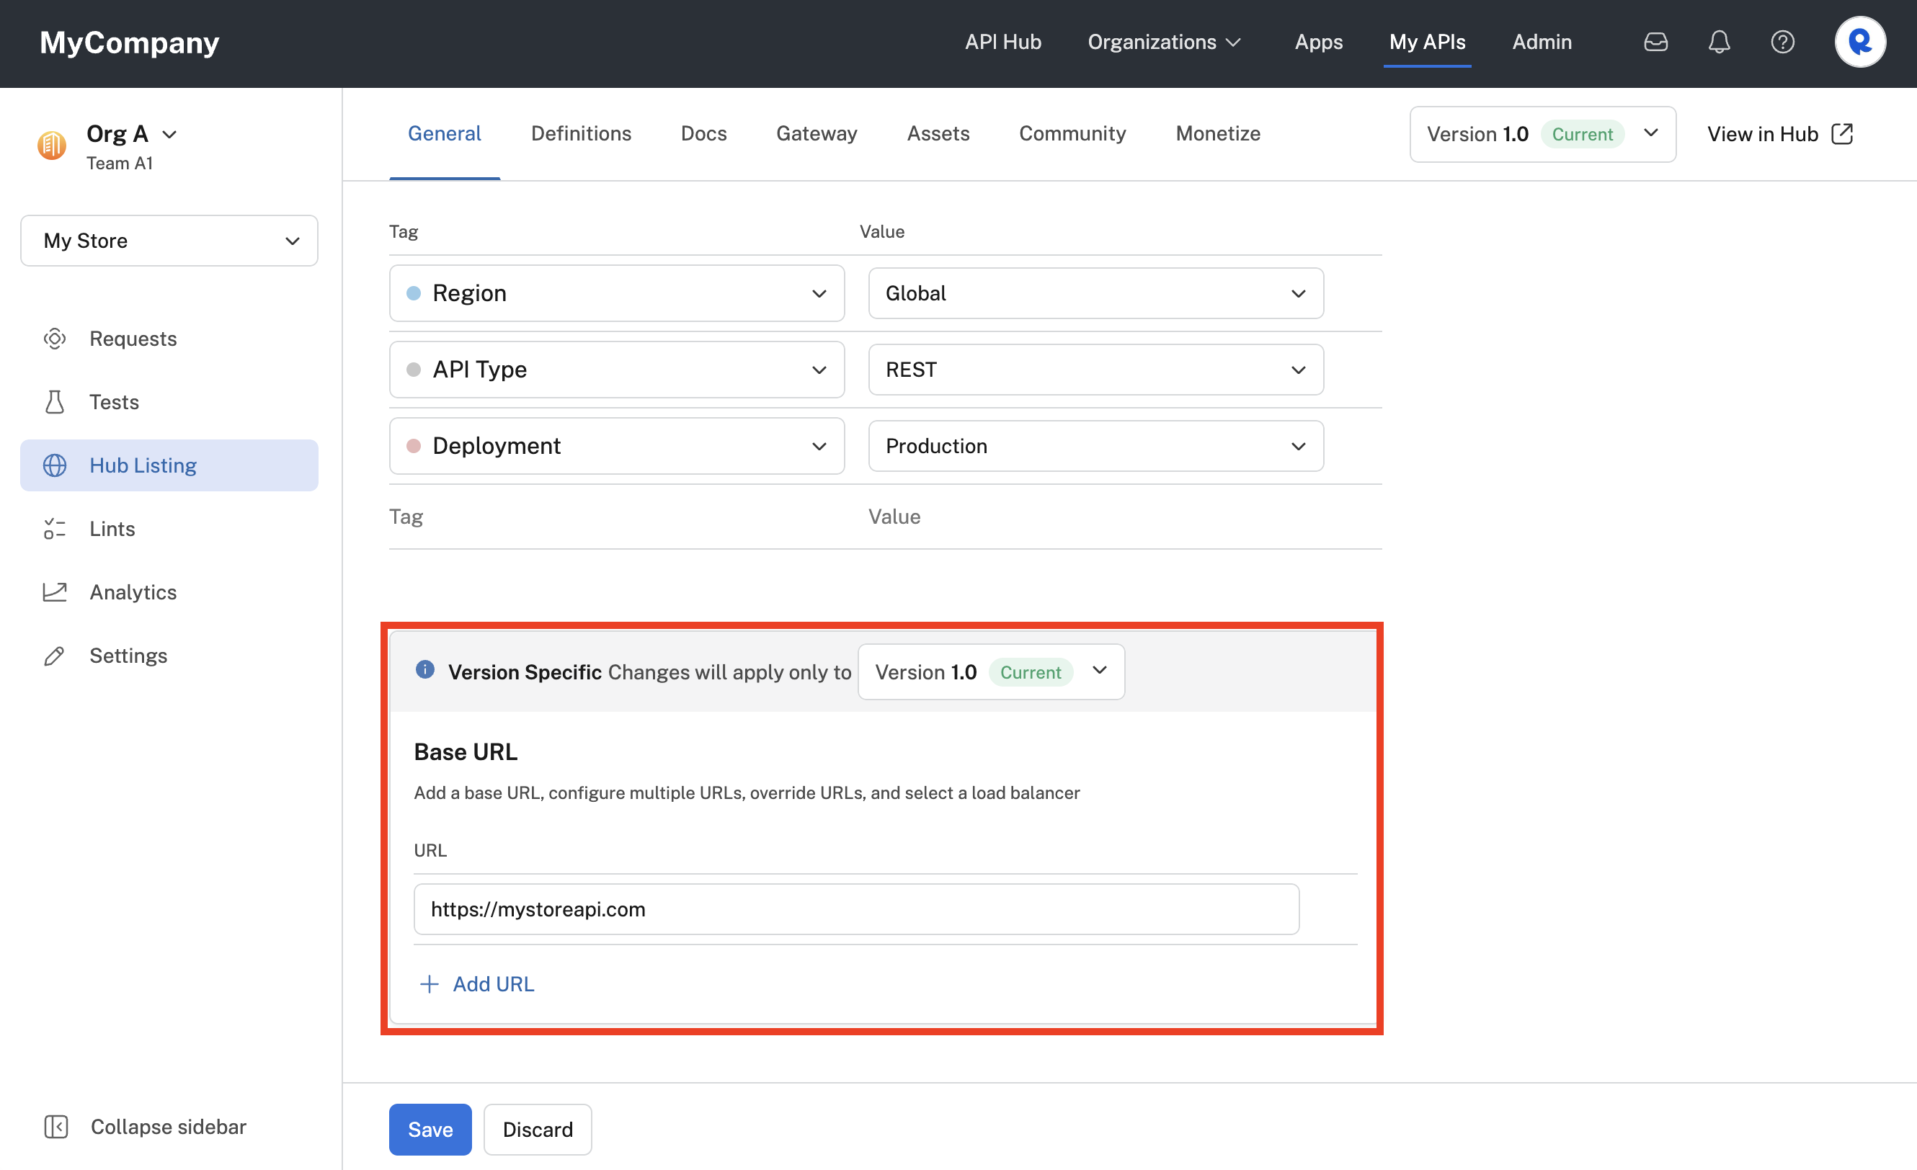Click the external link icon beside View in Hub

1842,134
